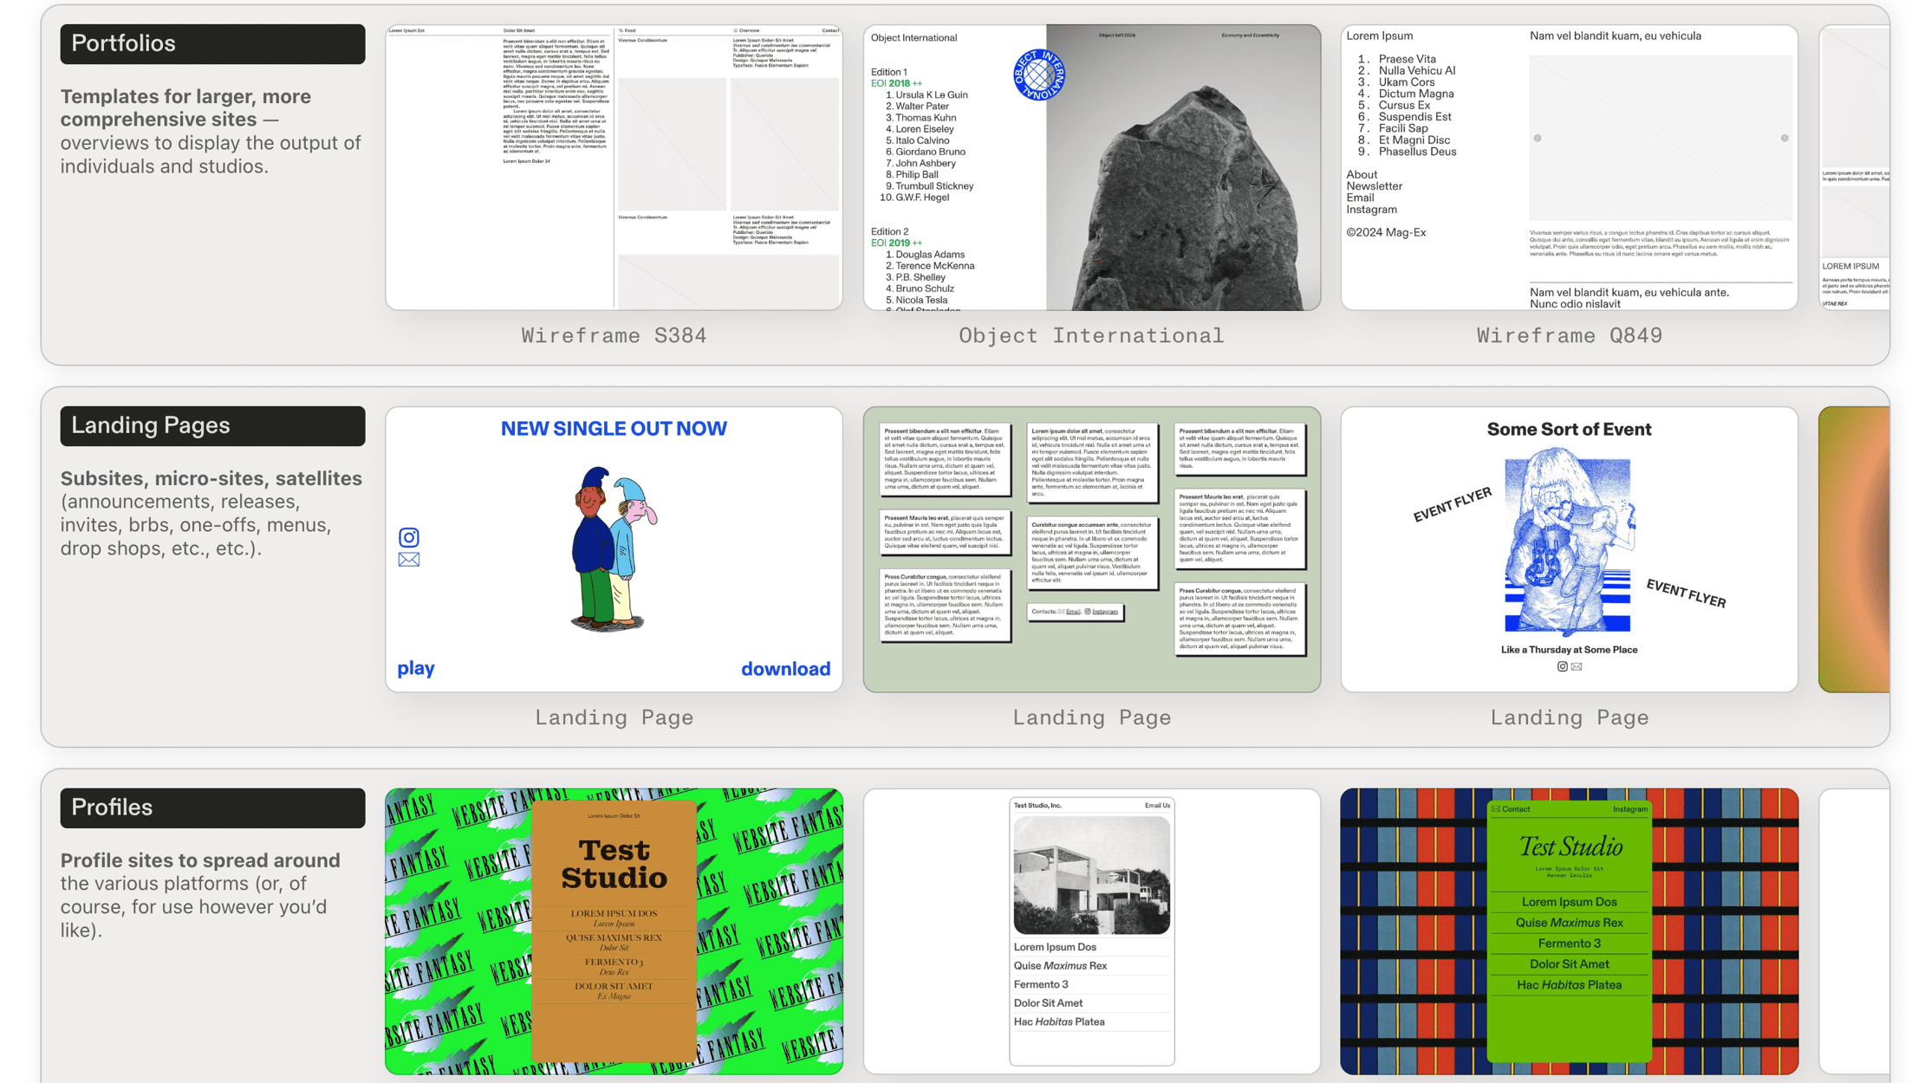Click the Instagram icon in the Contacts box on the green landing page
1931x1083 pixels.
(x=1089, y=612)
